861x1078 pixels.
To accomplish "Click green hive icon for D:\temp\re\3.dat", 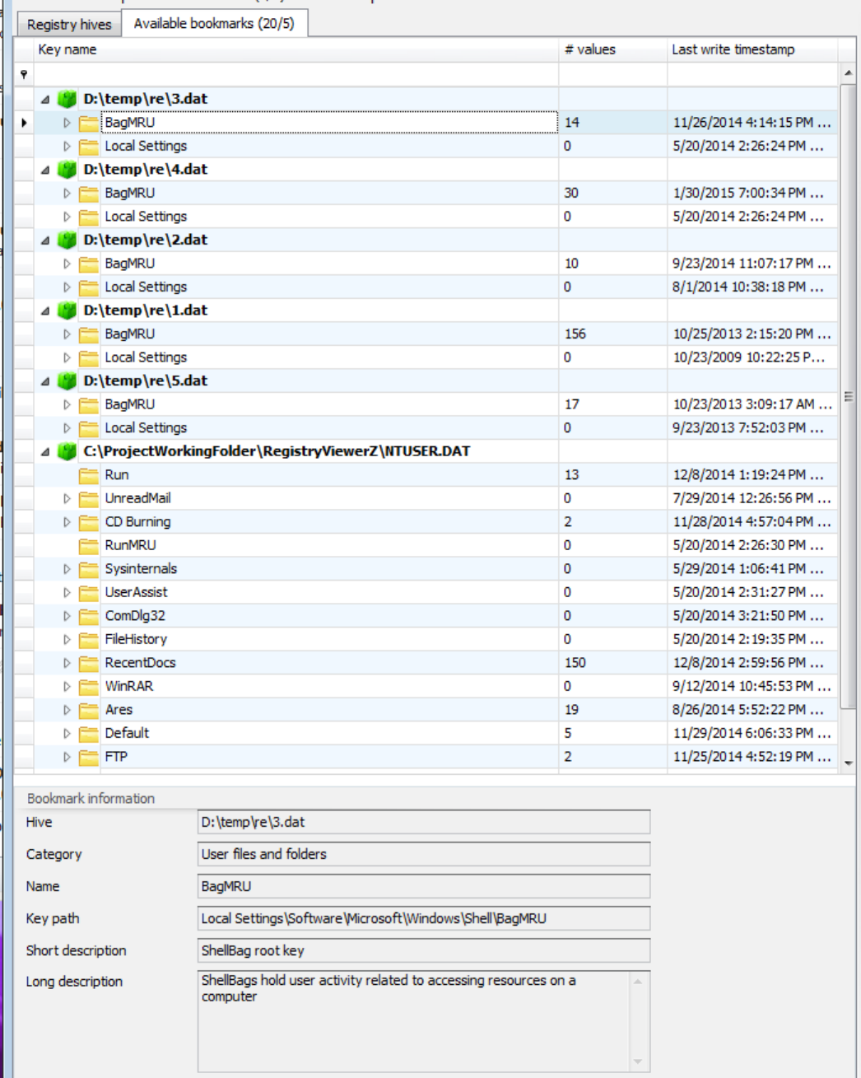I will click(x=67, y=99).
